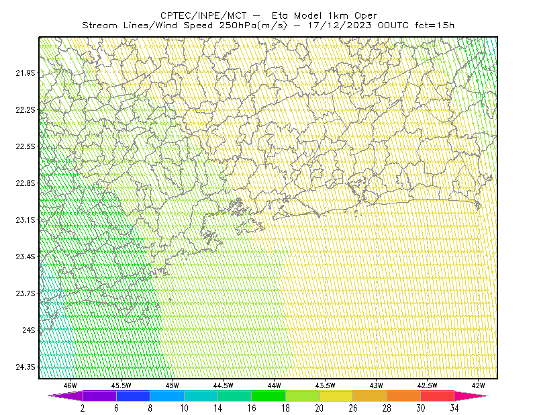
Task: Click the dark blue swatch between 6 and 8
Action: tap(133, 396)
